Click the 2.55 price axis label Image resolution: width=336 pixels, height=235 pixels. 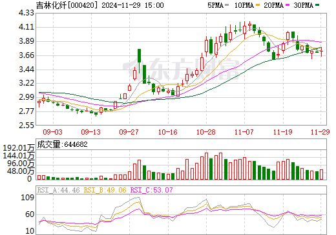click(26, 125)
